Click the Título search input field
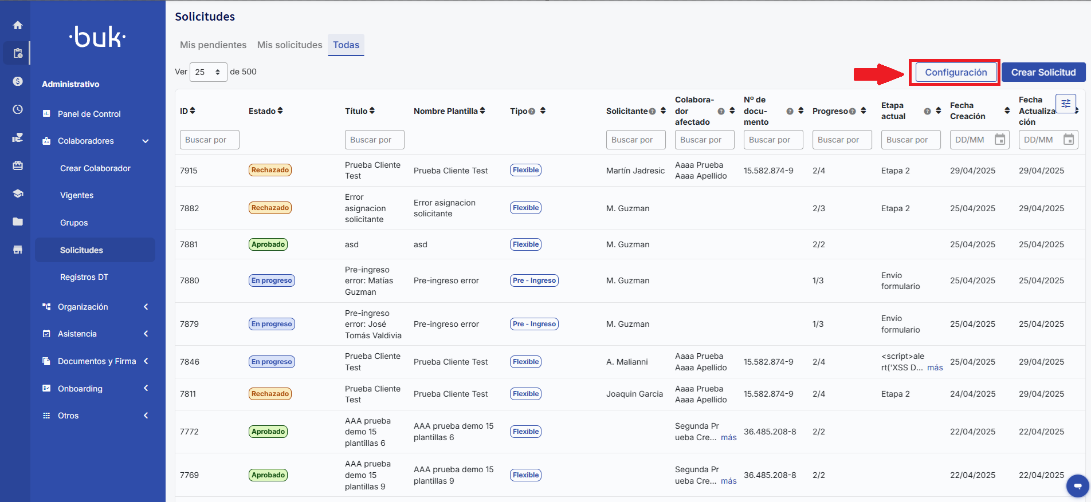1091x502 pixels. [x=374, y=140]
